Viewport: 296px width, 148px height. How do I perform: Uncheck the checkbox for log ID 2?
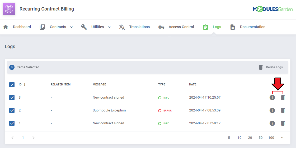click(x=12, y=110)
